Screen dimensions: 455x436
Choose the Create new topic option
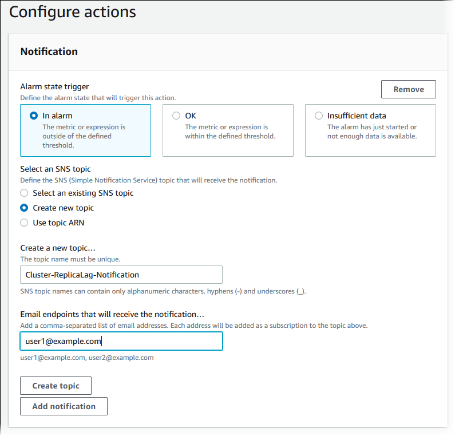24,208
